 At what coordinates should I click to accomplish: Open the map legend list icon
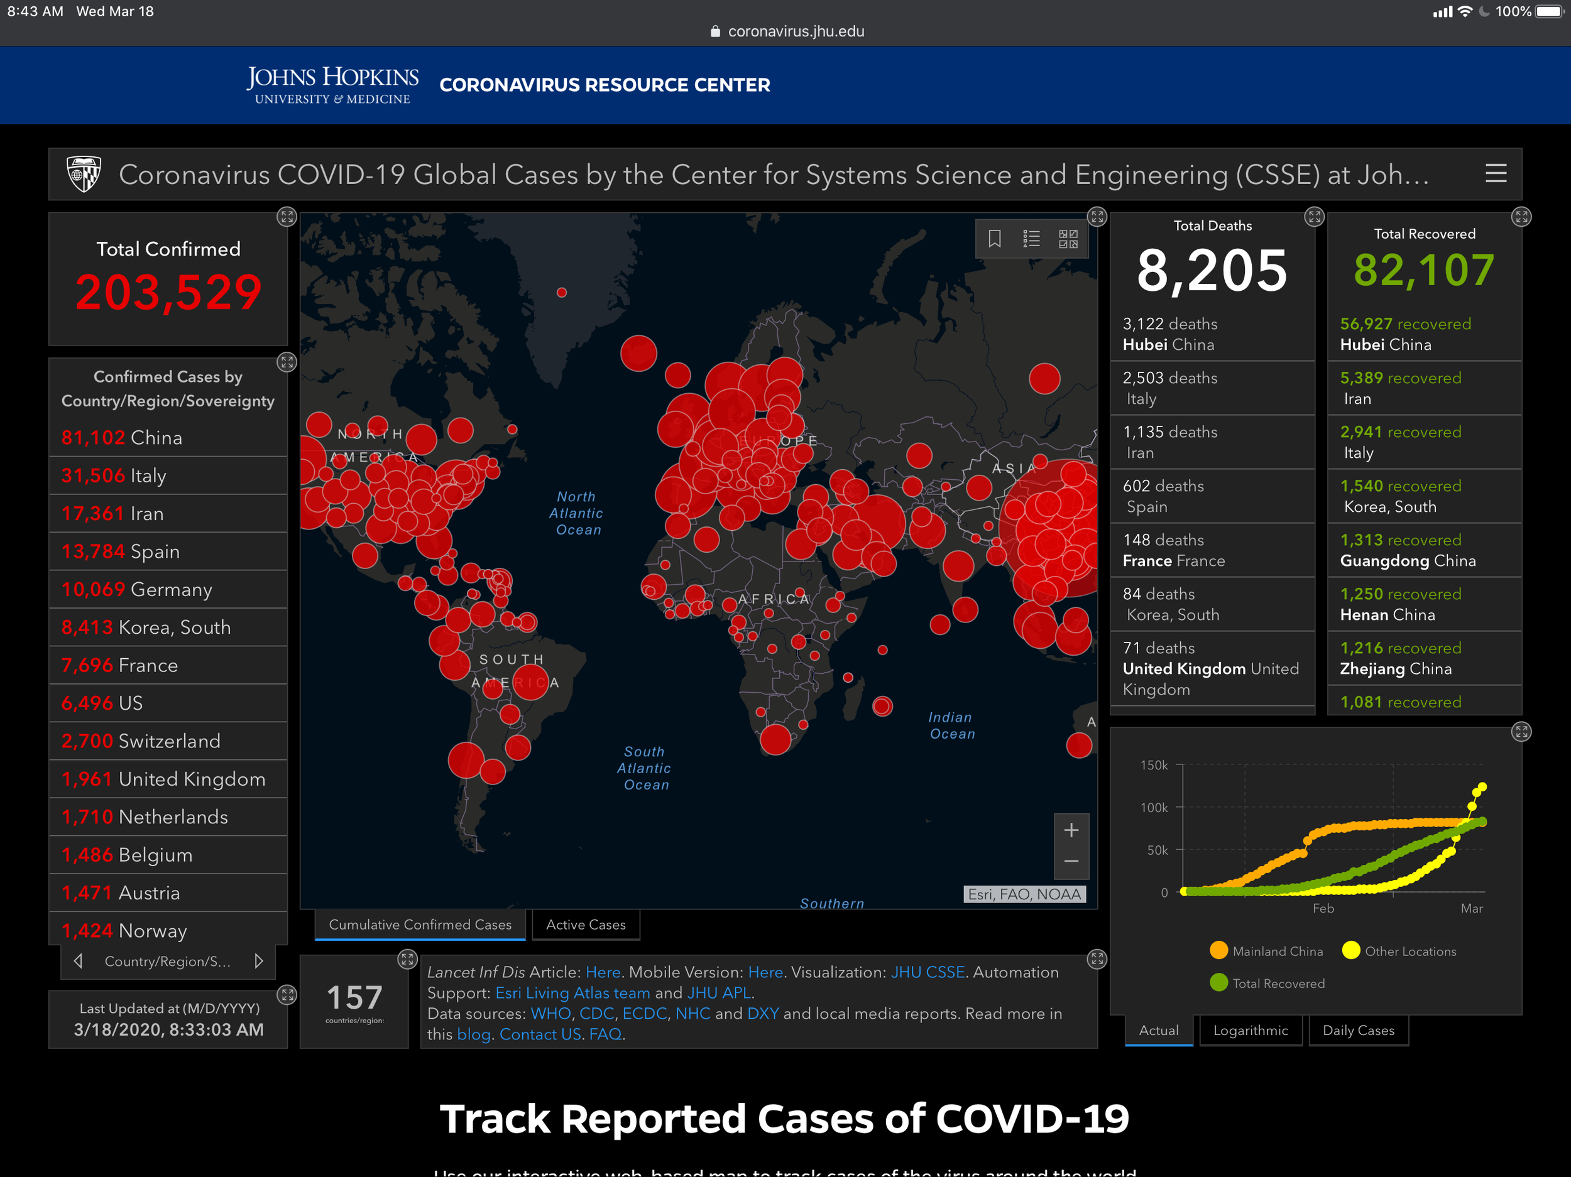point(1031,239)
